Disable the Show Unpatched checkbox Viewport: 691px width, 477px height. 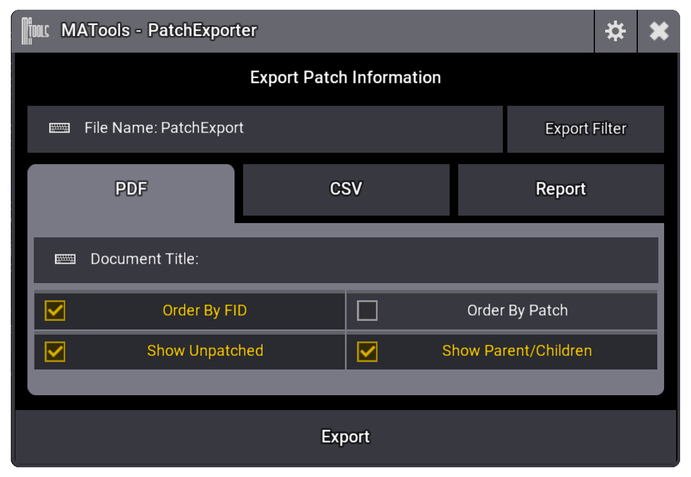pos(55,351)
